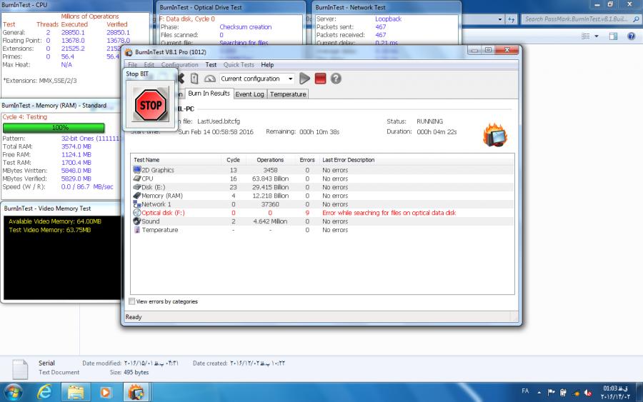Select the Burn In Results tab
The width and height of the screenshot is (643, 402).
pos(209,94)
